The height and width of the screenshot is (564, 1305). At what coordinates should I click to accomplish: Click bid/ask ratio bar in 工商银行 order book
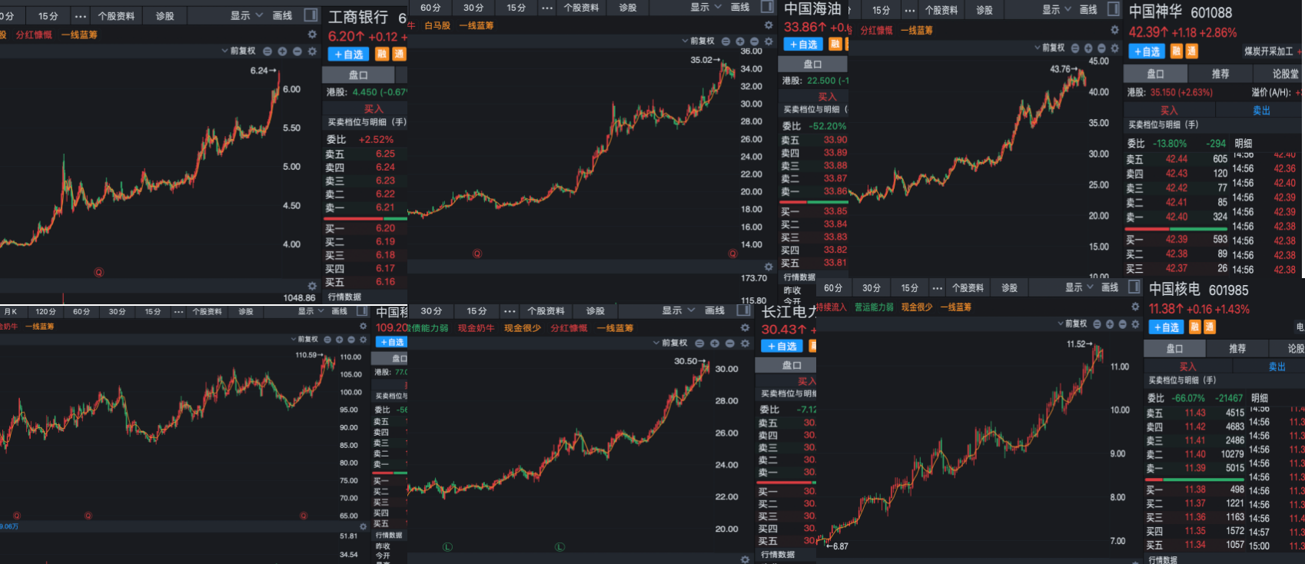pyautogui.click(x=365, y=218)
